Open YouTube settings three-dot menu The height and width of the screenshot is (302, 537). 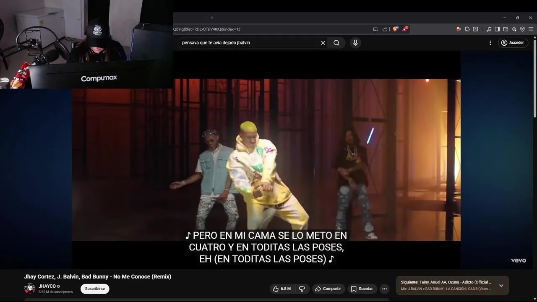[x=490, y=43]
